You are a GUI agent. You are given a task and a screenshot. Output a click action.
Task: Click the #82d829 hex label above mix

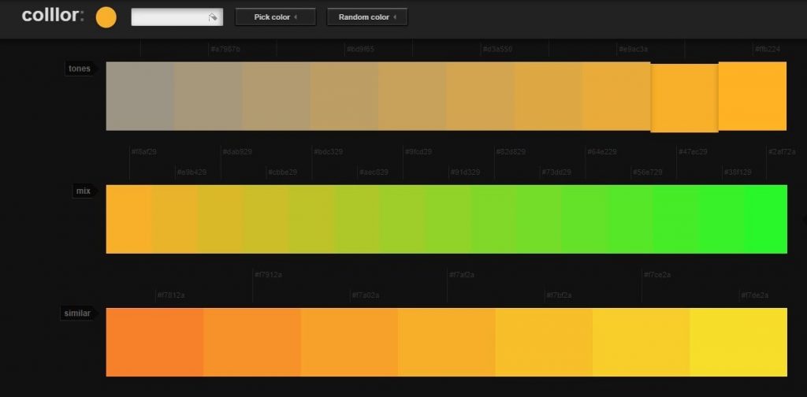511,151
